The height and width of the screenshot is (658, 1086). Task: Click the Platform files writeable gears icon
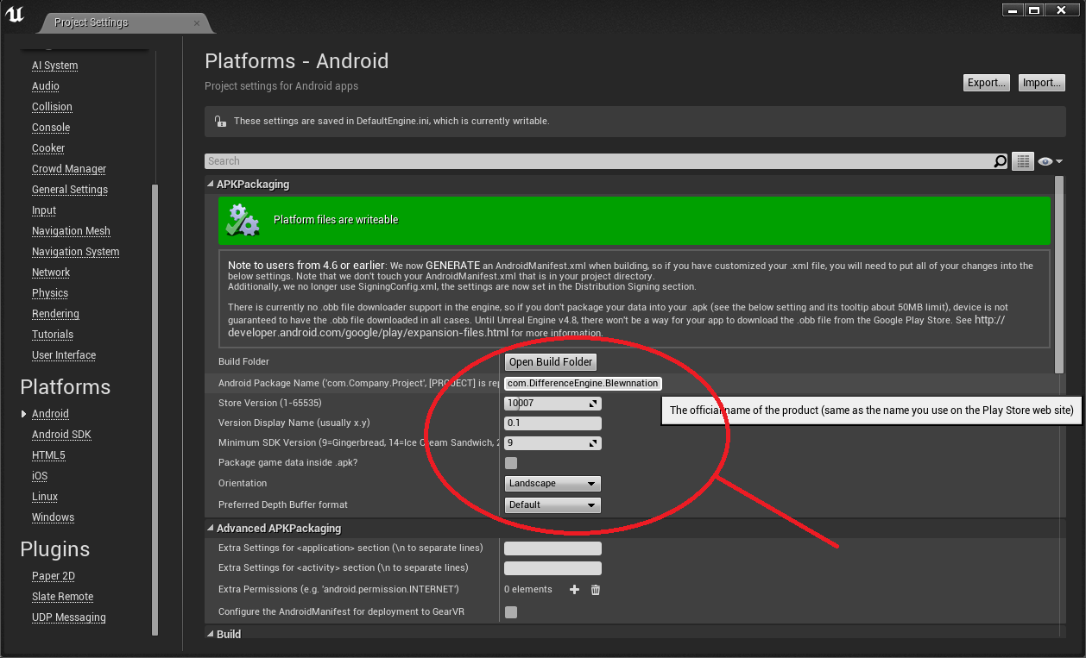pyautogui.click(x=242, y=220)
